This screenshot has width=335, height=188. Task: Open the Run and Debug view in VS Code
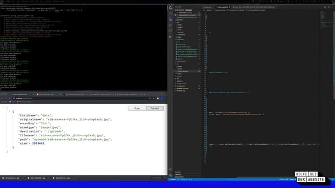pos(170,26)
